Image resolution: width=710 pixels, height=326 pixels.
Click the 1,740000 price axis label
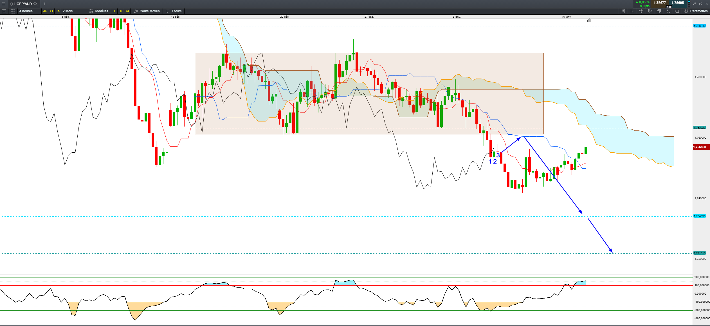[x=700, y=198]
